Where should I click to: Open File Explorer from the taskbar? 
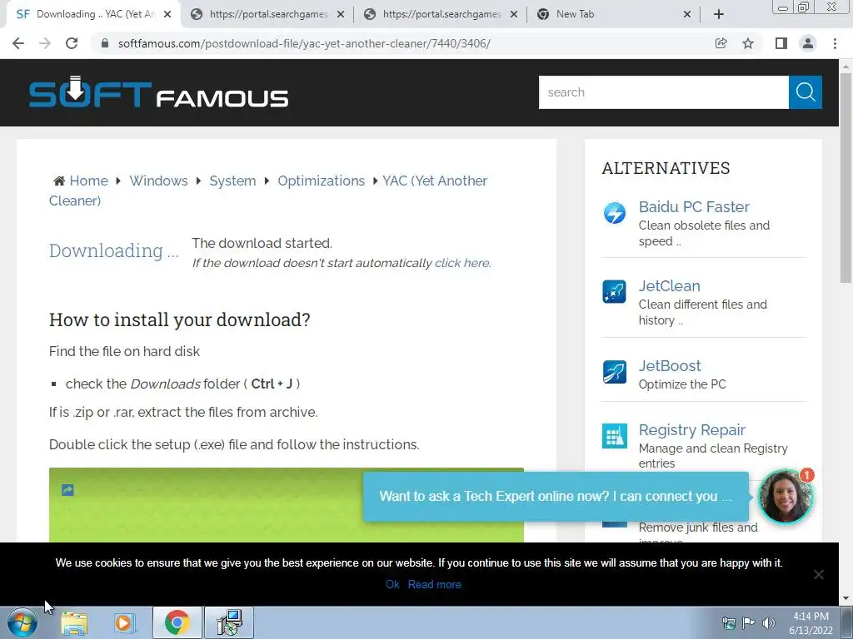74,623
